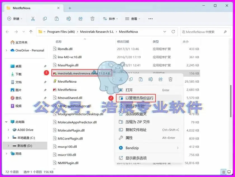
Task: Switch to large icons view in status bar
Action: coord(229,172)
